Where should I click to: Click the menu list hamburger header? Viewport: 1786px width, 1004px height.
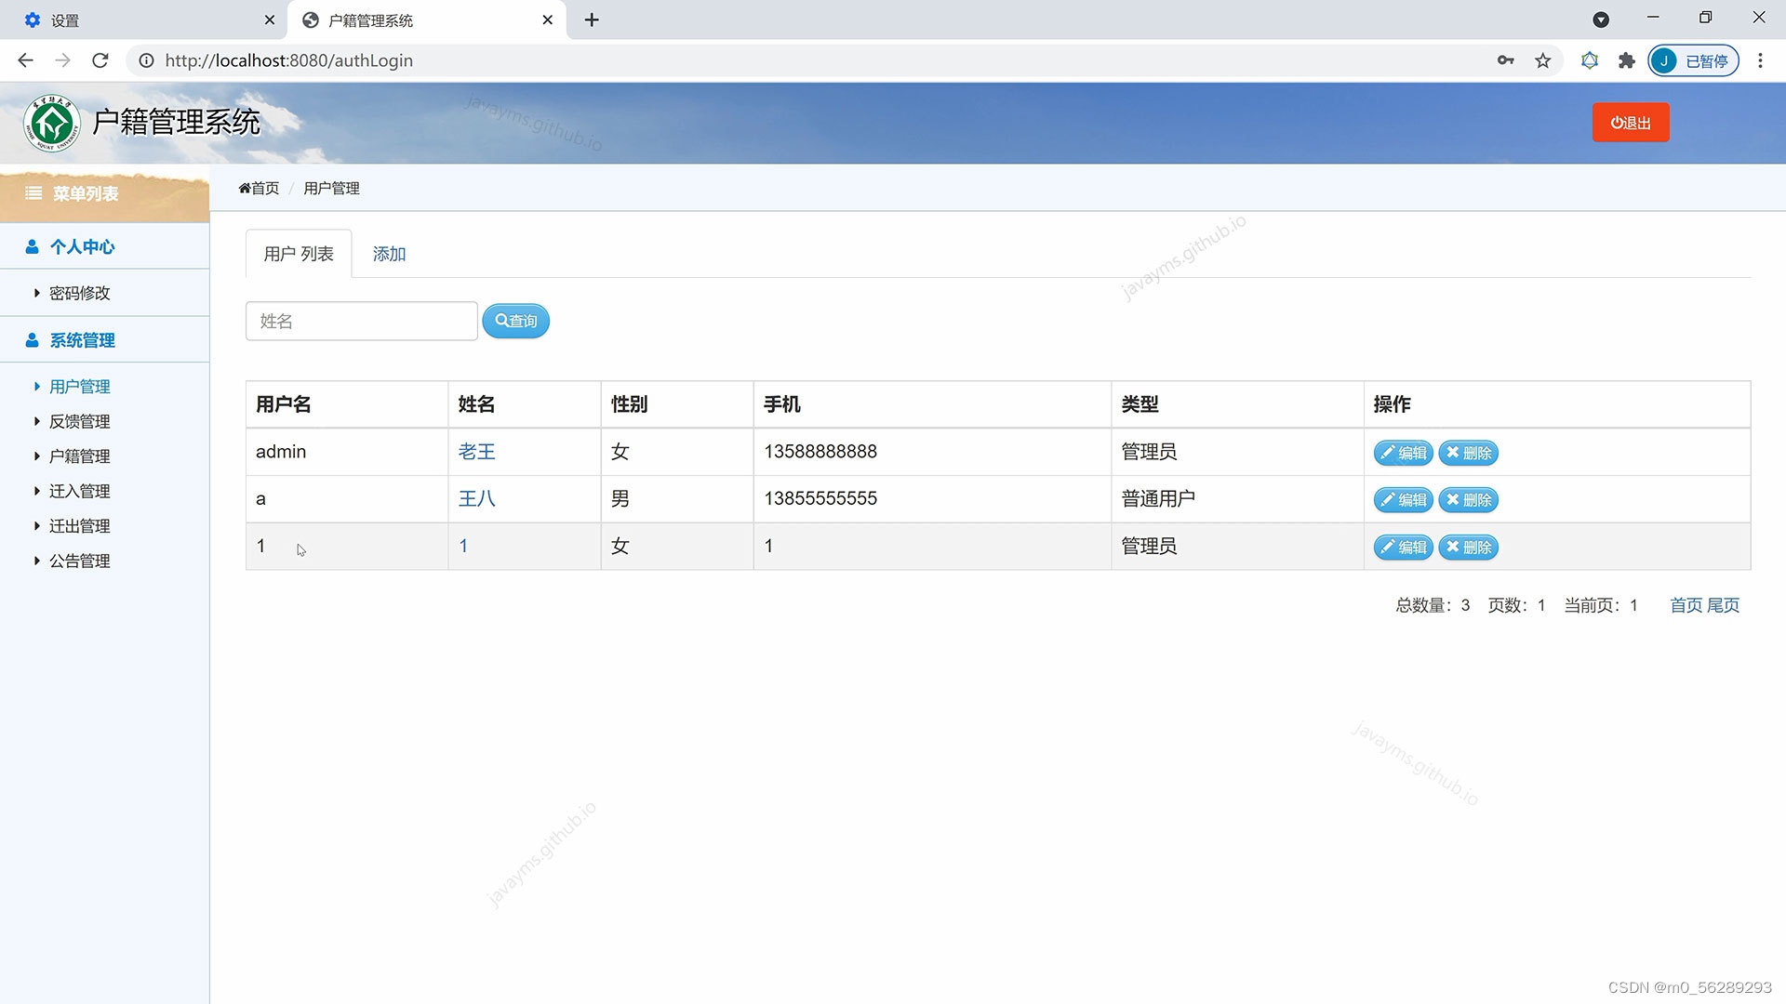click(x=73, y=193)
